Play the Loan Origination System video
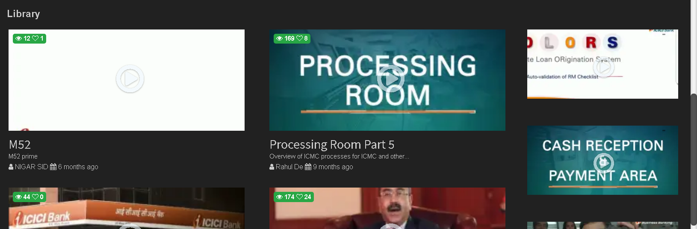Screen dimensions: 697x229 click(603, 67)
